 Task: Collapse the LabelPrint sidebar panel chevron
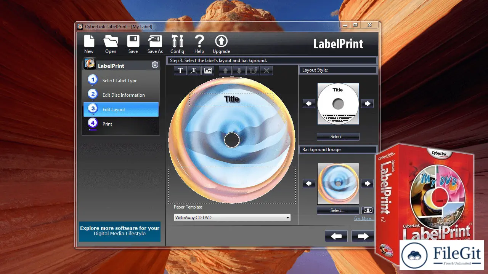[155, 65]
